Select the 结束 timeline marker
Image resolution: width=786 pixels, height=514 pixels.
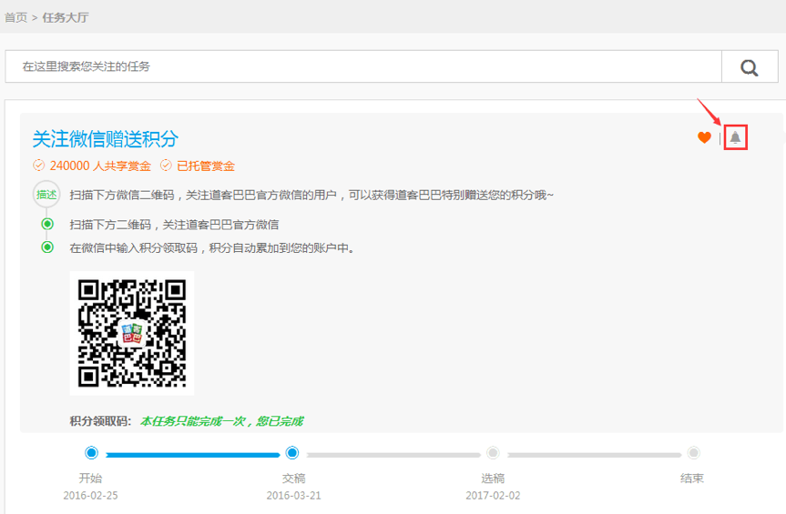click(693, 453)
